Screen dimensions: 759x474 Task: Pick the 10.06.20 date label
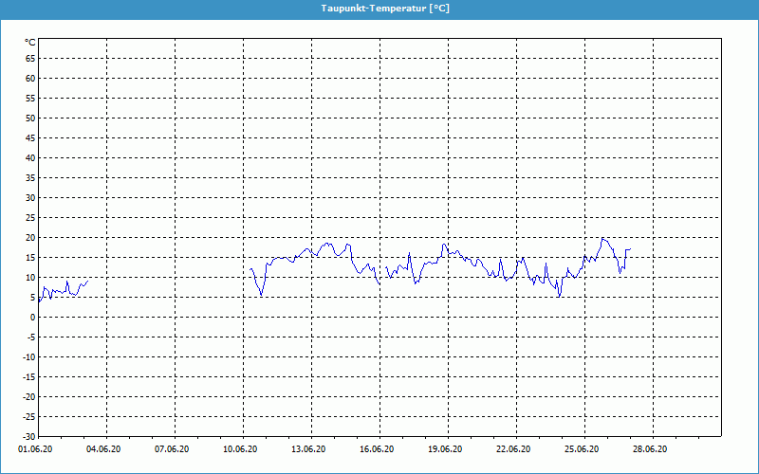point(241,448)
